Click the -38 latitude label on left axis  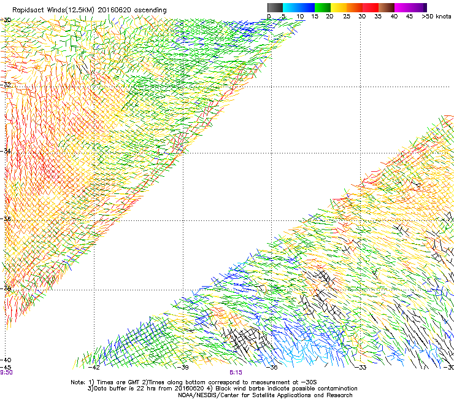click(6, 289)
